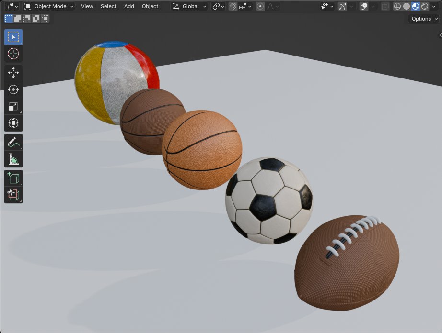Open the Options dropdown
Viewport: 442px width, 333px height.
[x=424, y=19]
